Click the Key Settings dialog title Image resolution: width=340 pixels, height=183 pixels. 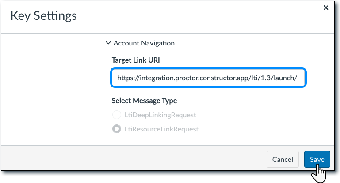43,16
